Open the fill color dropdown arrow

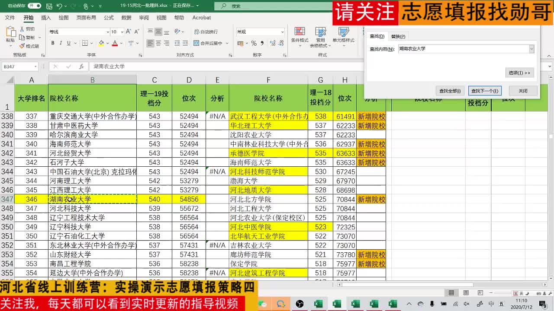coord(107,43)
